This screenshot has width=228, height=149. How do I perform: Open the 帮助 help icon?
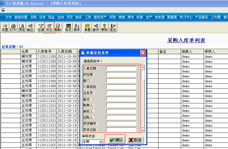pos(104,28)
